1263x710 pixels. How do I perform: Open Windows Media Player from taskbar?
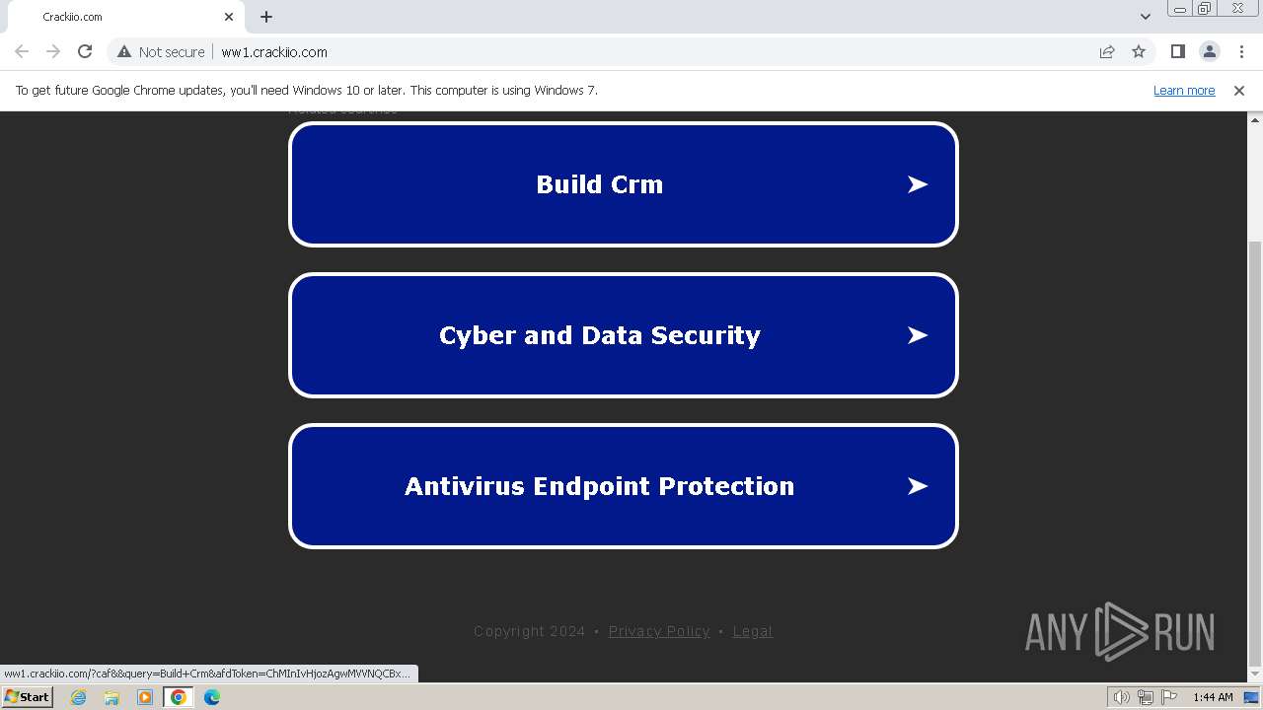pyautogui.click(x=145, y=697)
